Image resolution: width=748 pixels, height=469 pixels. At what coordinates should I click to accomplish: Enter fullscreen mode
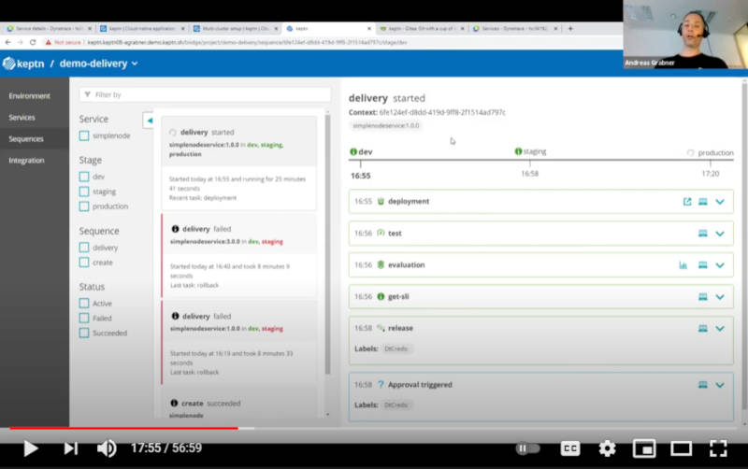pyautogui.click(x=718, y=448)
